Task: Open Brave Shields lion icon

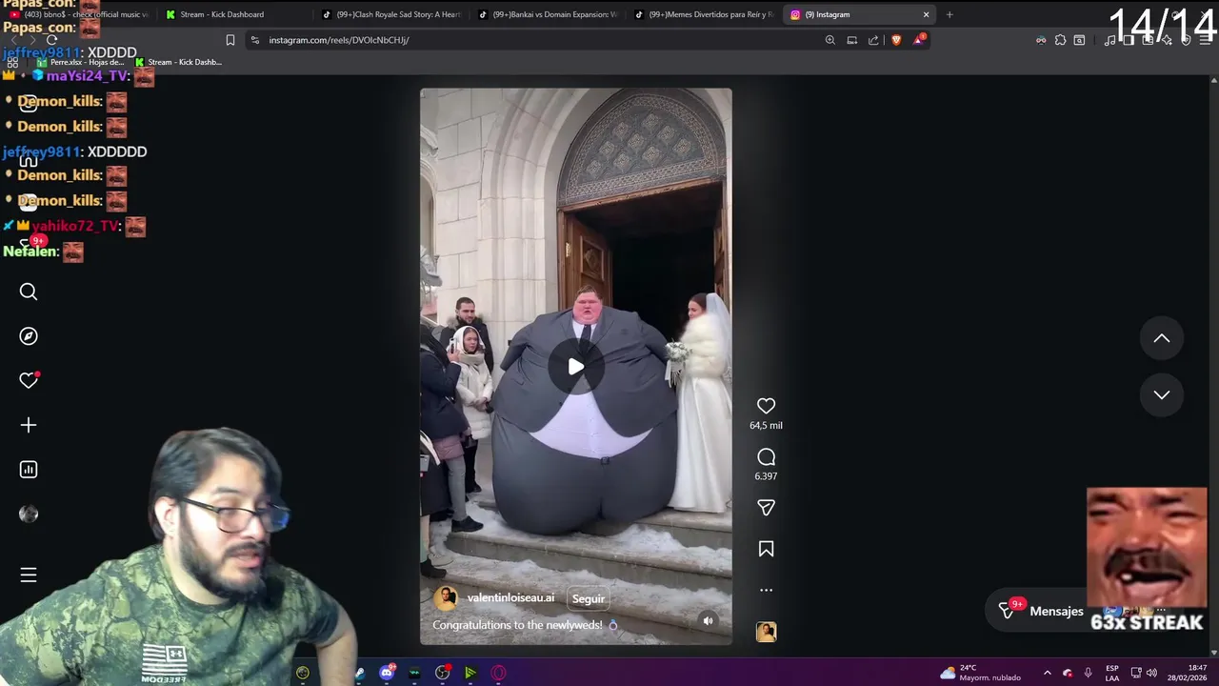Action: (896, 40)
